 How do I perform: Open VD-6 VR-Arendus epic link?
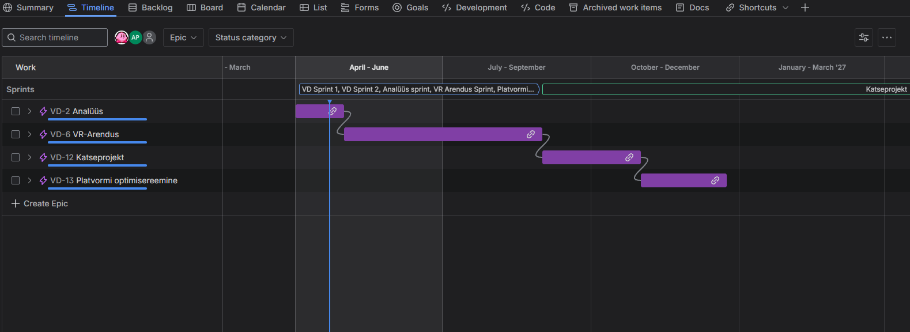point(85,134)
